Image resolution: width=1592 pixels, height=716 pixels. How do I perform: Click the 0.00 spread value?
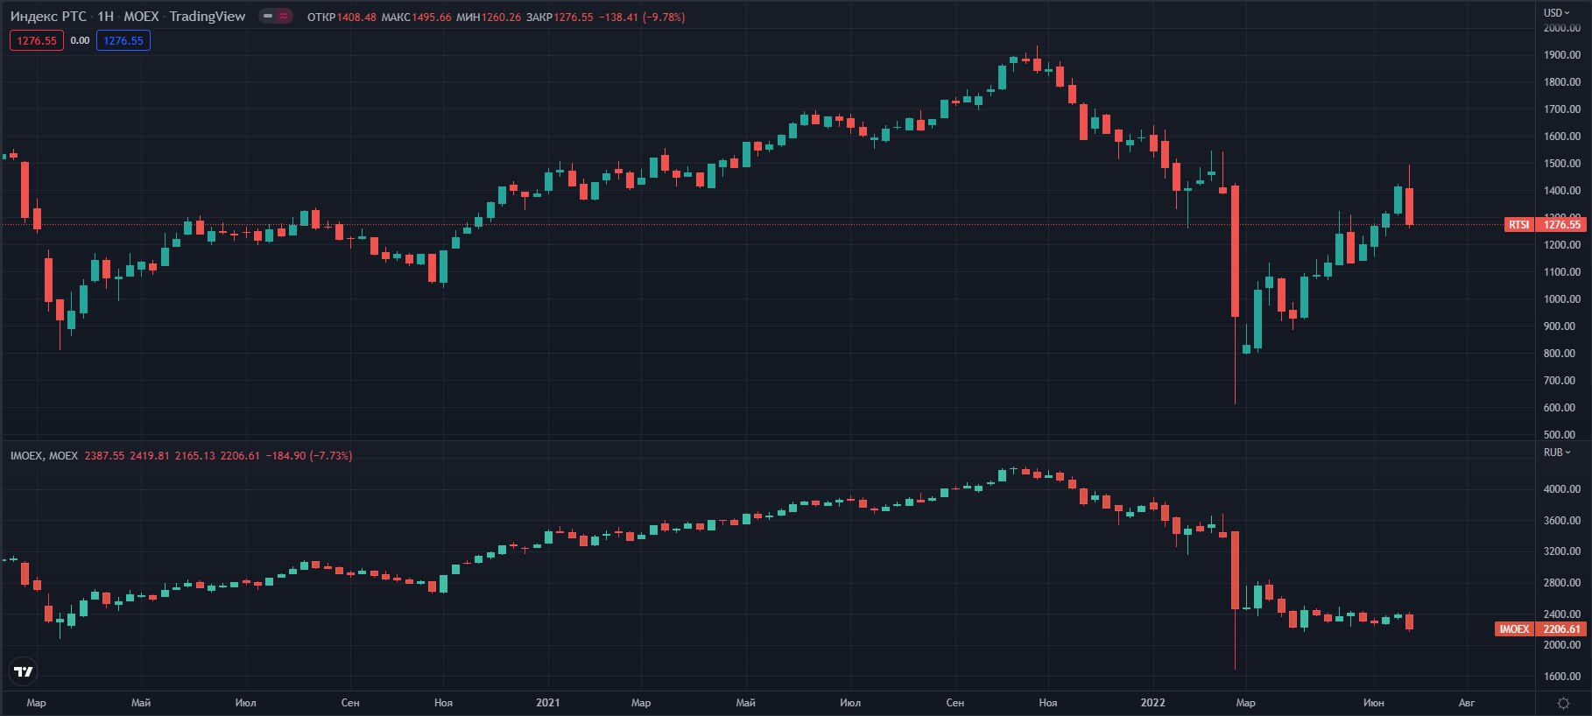point(80,40)
